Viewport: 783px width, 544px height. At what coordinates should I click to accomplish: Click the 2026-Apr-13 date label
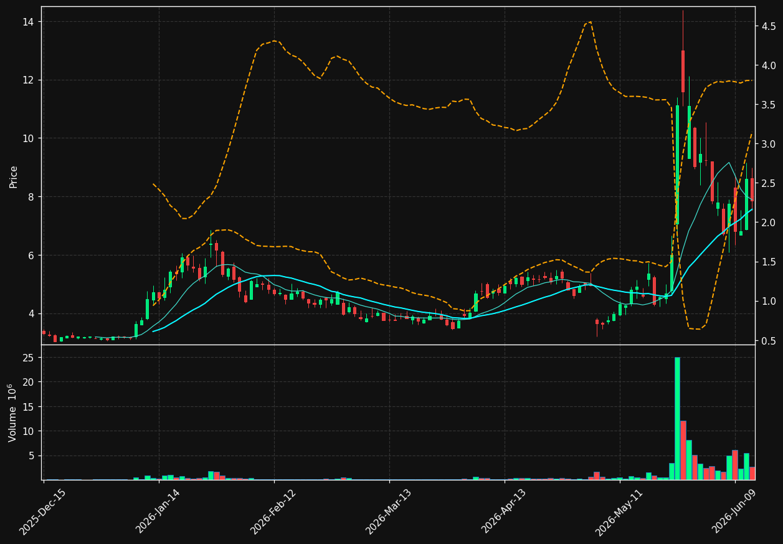pos(504,512)
